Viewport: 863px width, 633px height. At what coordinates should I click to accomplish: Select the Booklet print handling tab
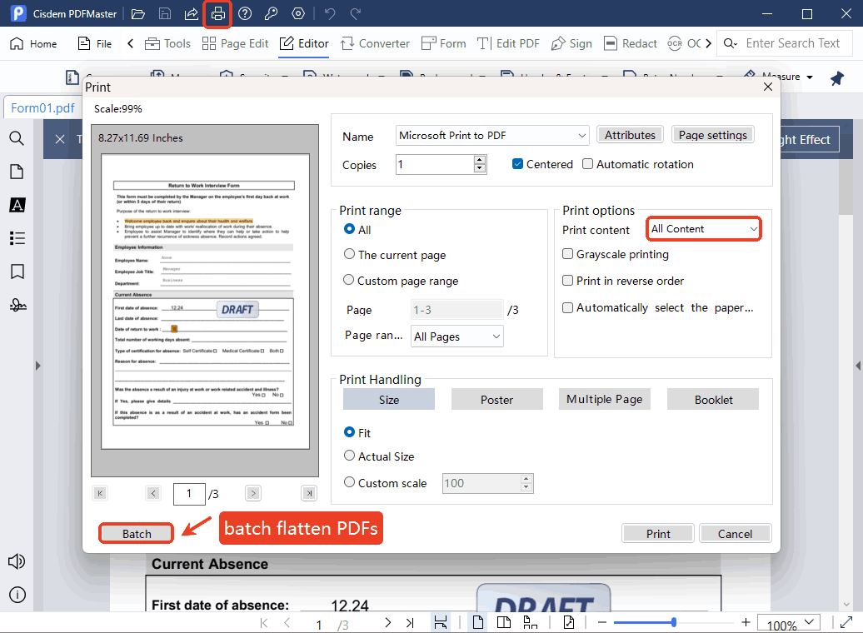point(713,400)
